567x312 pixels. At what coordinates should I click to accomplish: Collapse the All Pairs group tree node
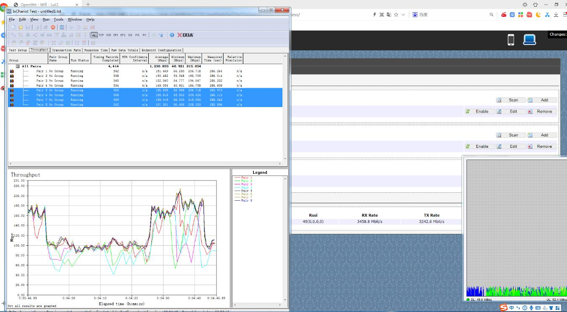click(18, 66)
